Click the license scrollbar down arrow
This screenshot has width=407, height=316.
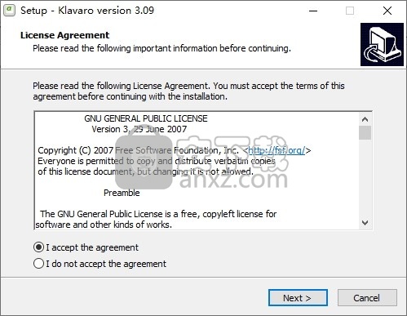365,223
